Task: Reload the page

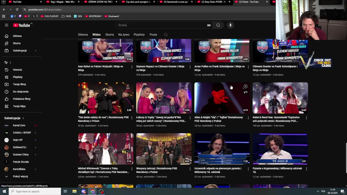Action: tap(17, 9)
